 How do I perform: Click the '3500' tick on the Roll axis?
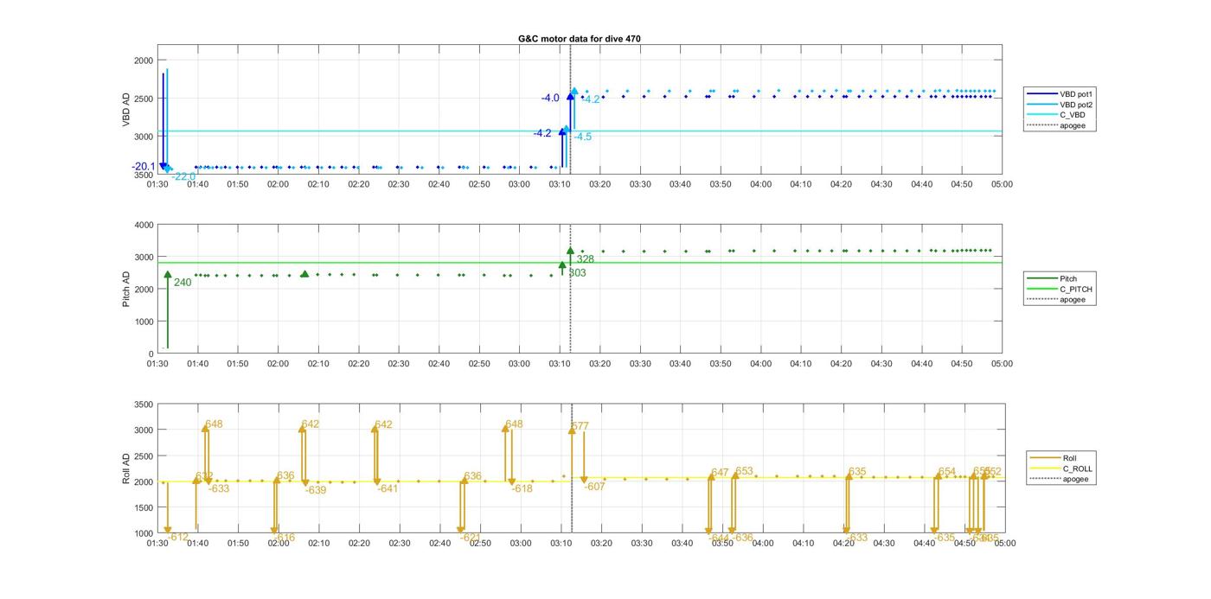click(142, 405)
